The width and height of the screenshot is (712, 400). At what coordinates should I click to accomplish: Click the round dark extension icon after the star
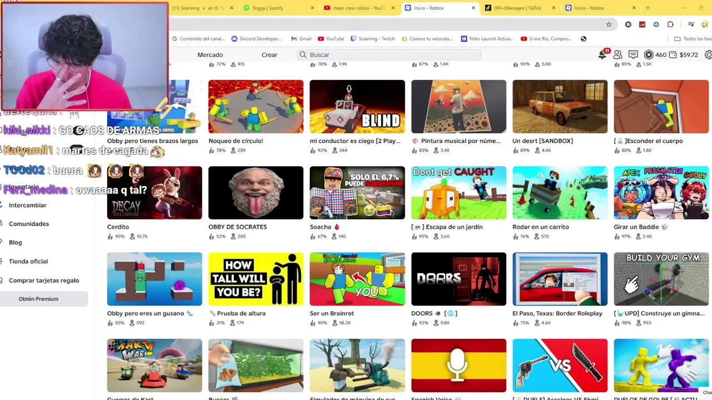click(628, 24)
